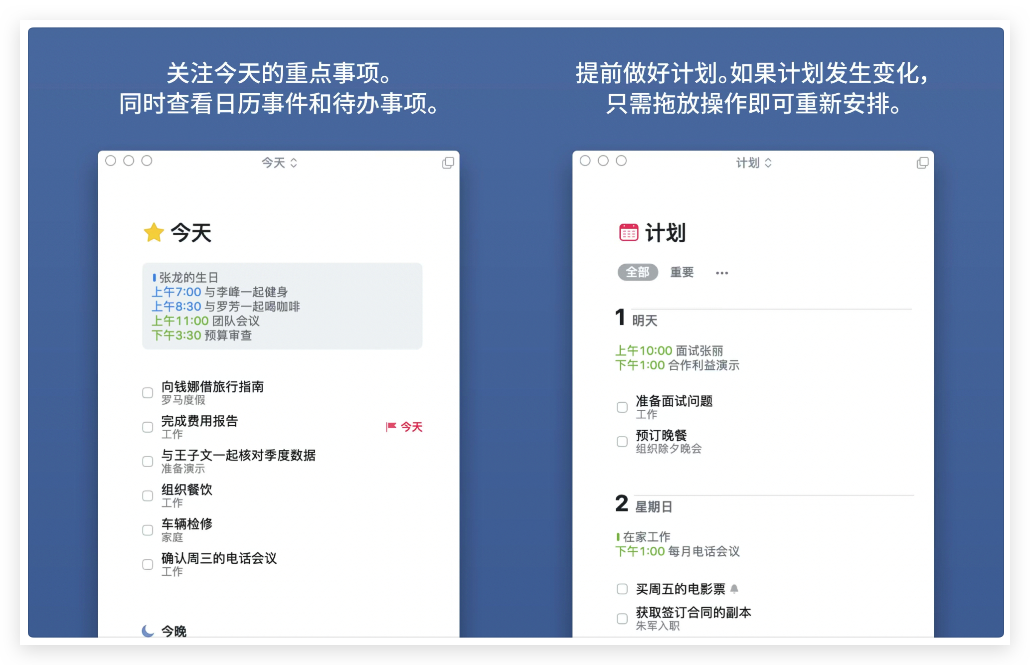This screenshot has height=665, width=1030.
Task: Open the 今天 title dropdown
Action: point(279,163)
